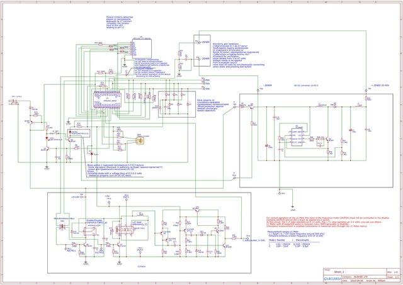Select the '+ ZENER 35-45V' label
The width and height of the screenshot is (403, 285).
[380, 85]
